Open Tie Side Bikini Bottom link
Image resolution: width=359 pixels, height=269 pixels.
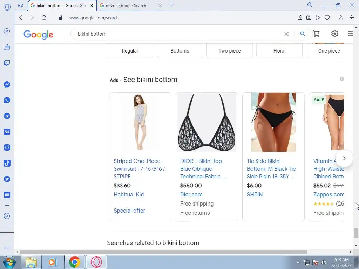click(271, 169)
